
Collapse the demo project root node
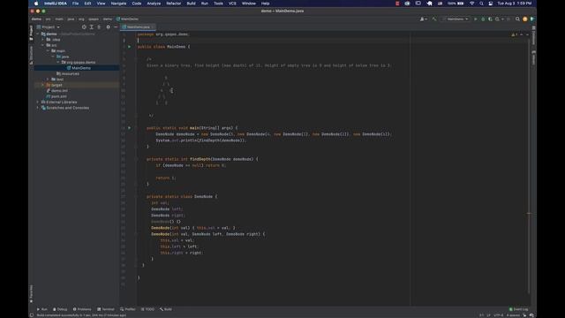(x=38, y=34)
